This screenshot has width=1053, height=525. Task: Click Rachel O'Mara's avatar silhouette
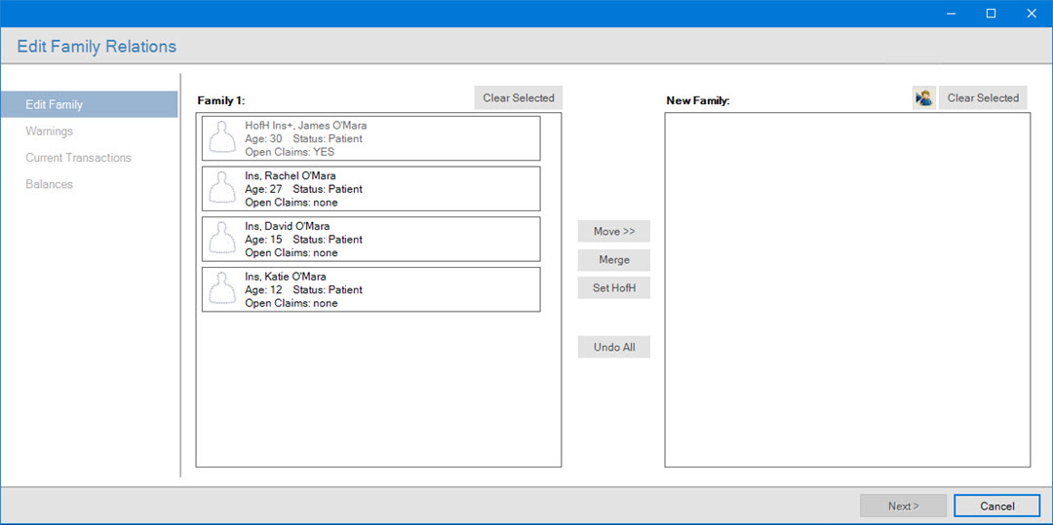tap(224, 189)
